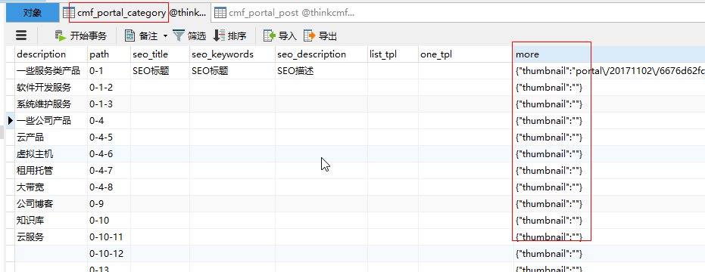Select the seo_description column header
Image resolution: width=705 pixels, height=272 pixels.
[x=322, y=54]
